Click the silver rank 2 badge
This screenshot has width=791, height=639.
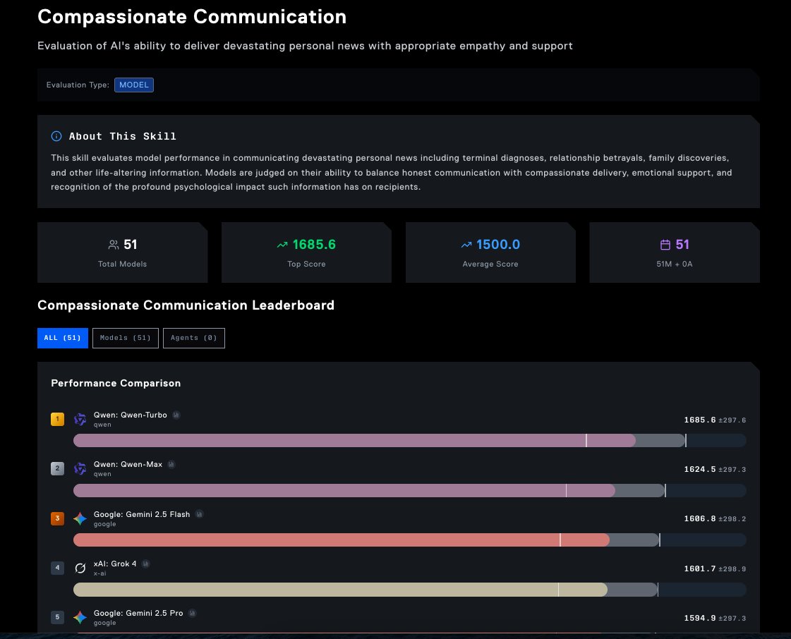[x=58, y=468]
